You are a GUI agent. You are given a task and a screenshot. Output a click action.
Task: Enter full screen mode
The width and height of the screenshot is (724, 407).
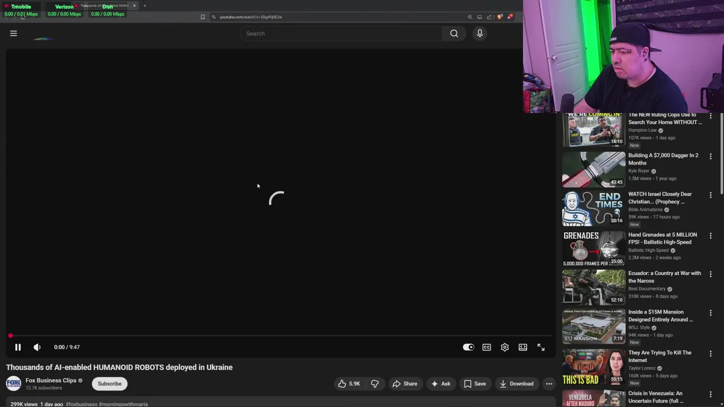tap(541, 347)
